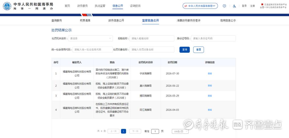Click the date 2026-05-29 cell
289x138 pixels.
pos(172,96)
